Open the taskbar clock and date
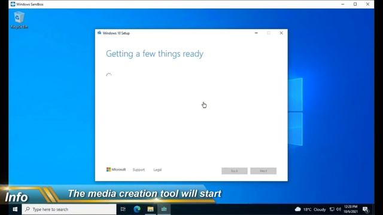383x215 pixels. (x=351, y=209)
